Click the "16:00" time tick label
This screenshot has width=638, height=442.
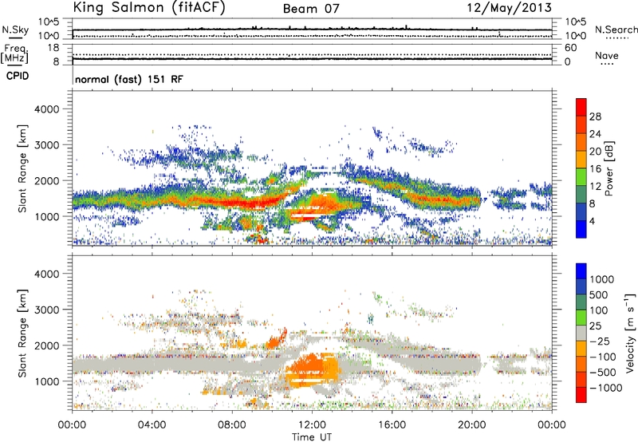click(x=392, y=425)
